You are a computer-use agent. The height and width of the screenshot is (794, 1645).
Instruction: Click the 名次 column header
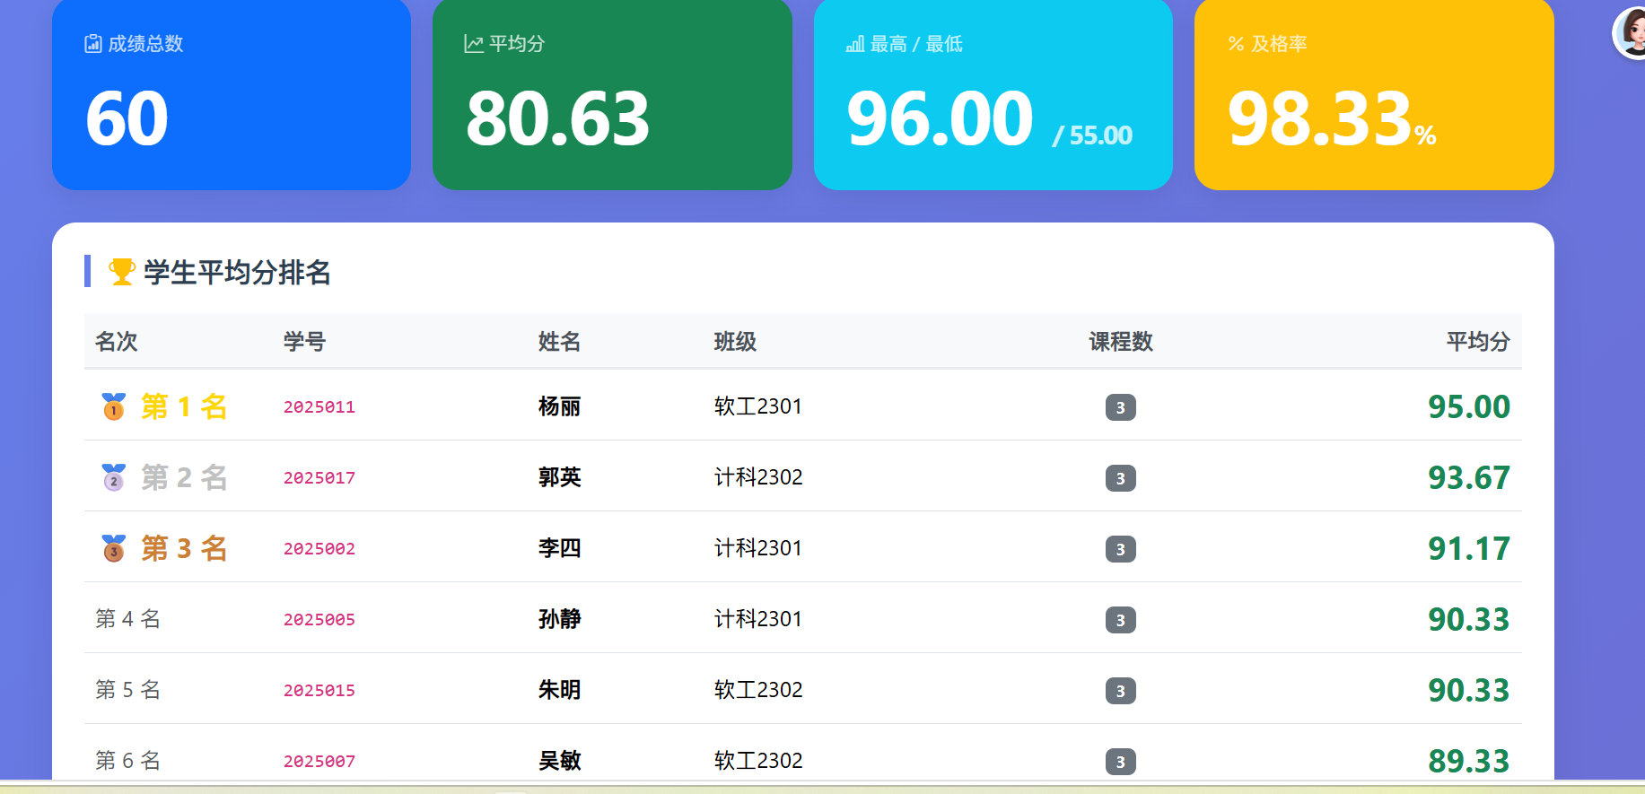tap(117, 342)
